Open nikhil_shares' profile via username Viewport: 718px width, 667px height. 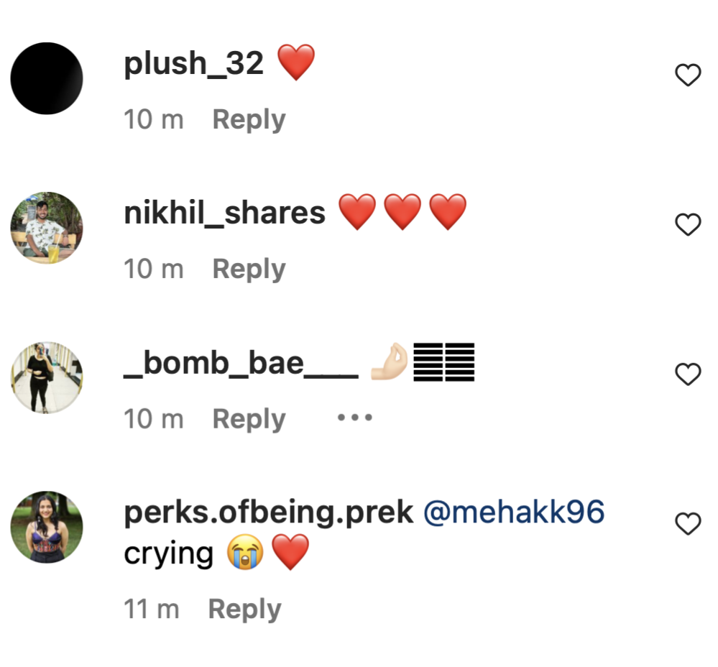224,213
